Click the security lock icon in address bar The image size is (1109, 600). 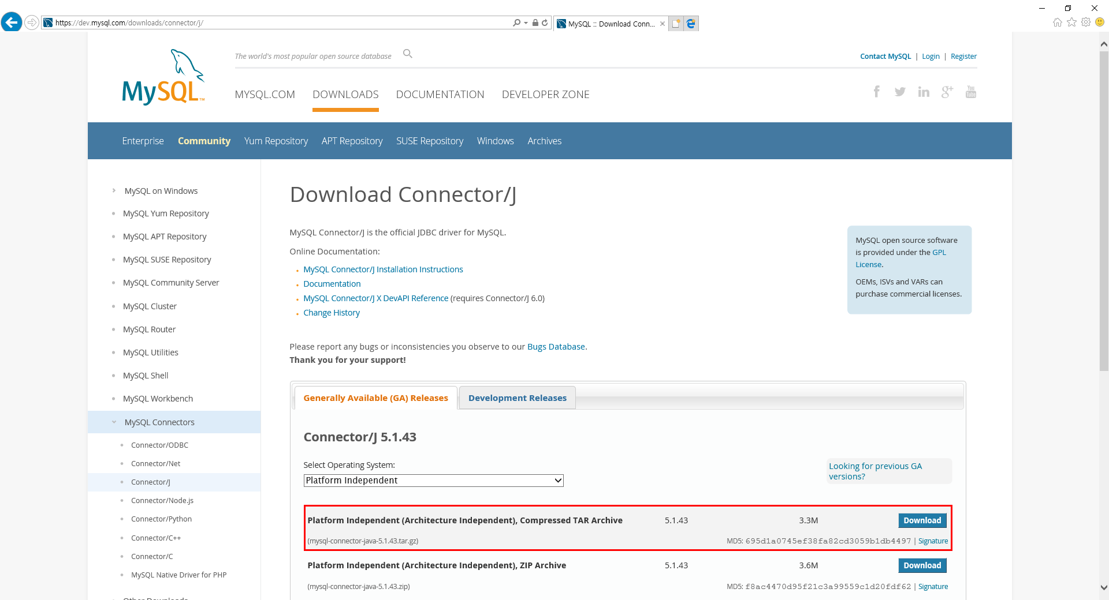coord(535,23)
